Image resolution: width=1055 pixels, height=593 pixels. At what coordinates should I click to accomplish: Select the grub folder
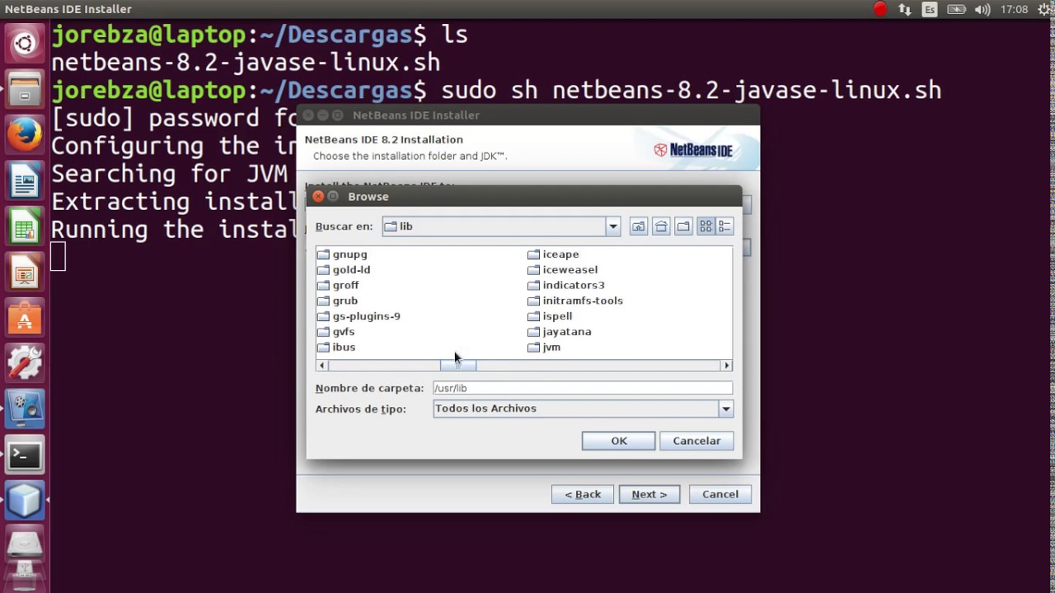tap(337, 301)
